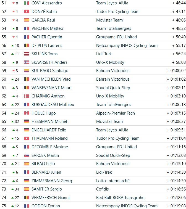Open Cofidis team link
Viewport: 186px width, 209px height.
click(102, 189)
